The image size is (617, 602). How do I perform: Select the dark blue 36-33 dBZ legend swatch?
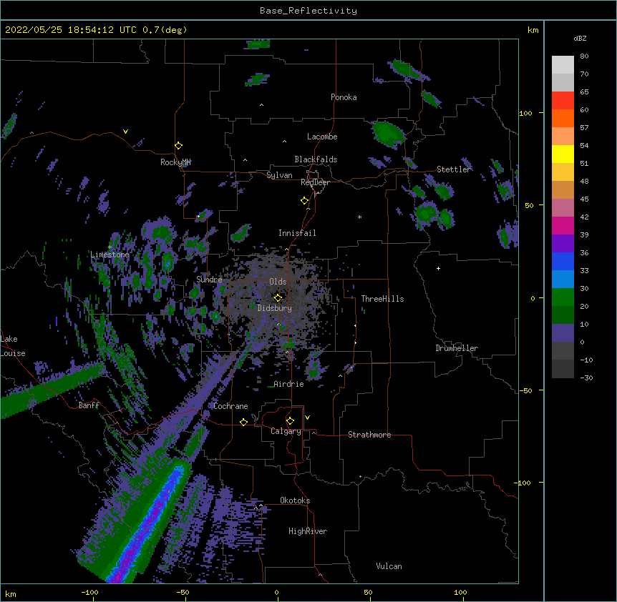(x=563, y=261)
